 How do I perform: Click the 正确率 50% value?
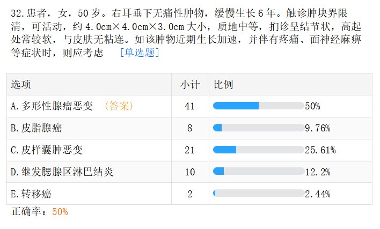coord(60,212)
